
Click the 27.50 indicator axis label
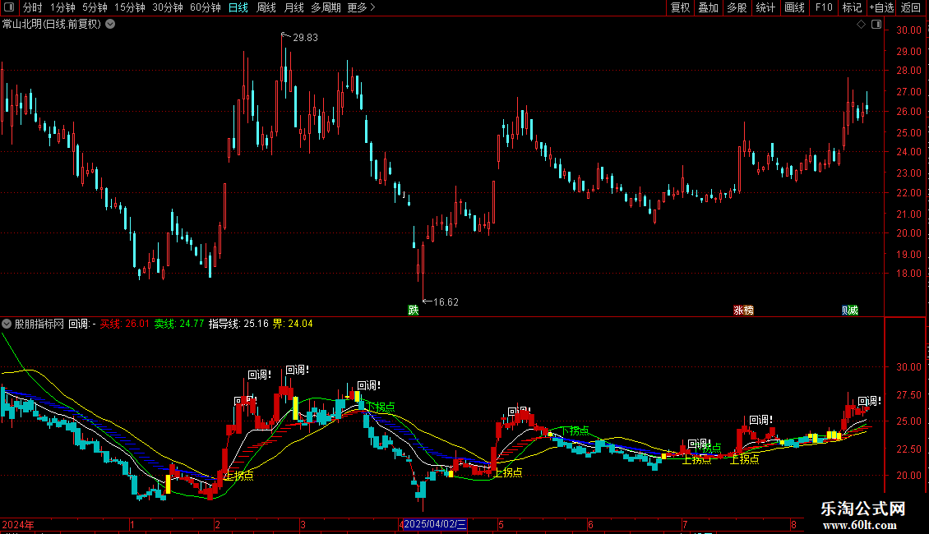908,395
